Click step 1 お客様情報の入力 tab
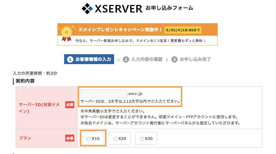 pos(89,59)
